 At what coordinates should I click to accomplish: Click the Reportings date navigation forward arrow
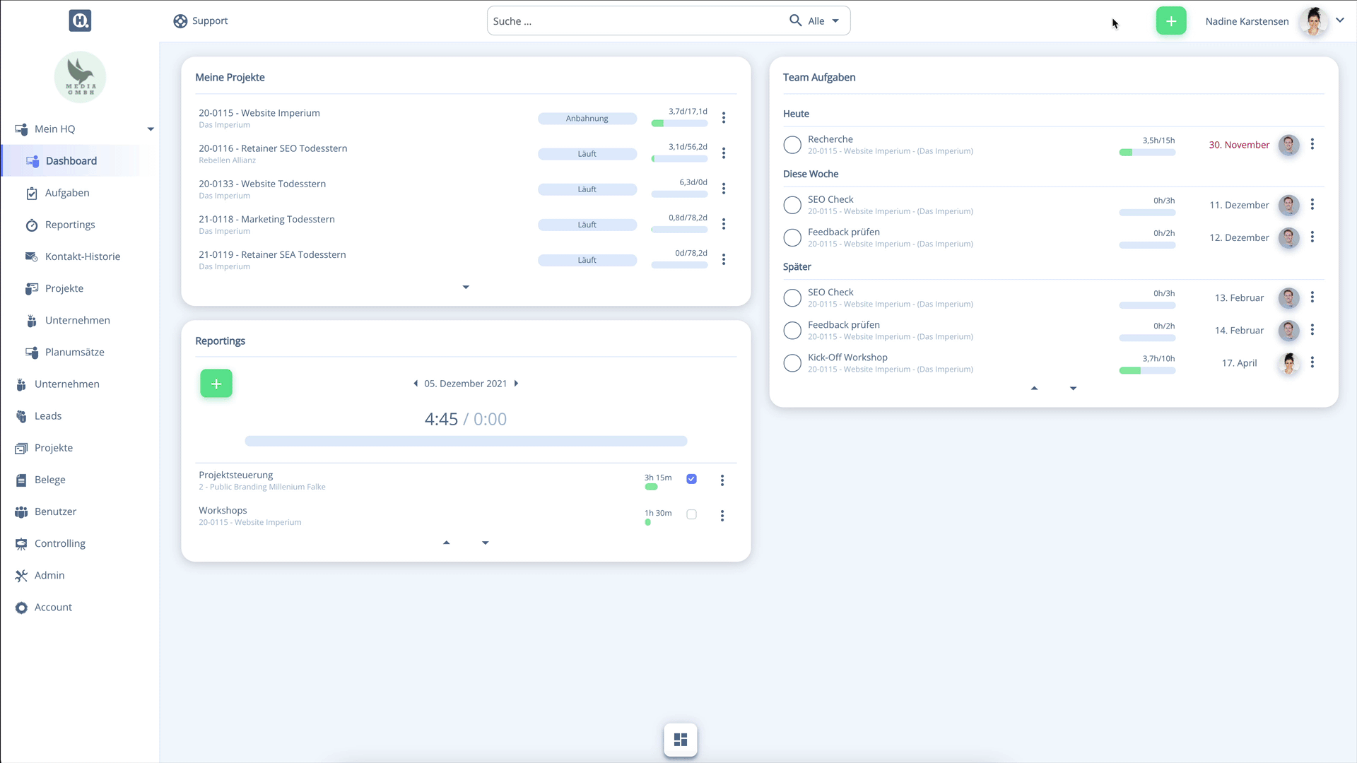click(517, 383)
